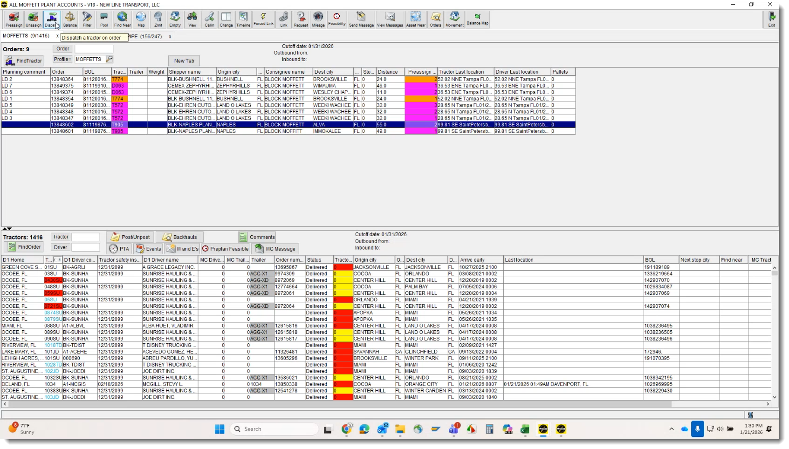Viewport: 789px width, 449px height.
Task: Open the View binoculars tool
Action: click(192, 20)
